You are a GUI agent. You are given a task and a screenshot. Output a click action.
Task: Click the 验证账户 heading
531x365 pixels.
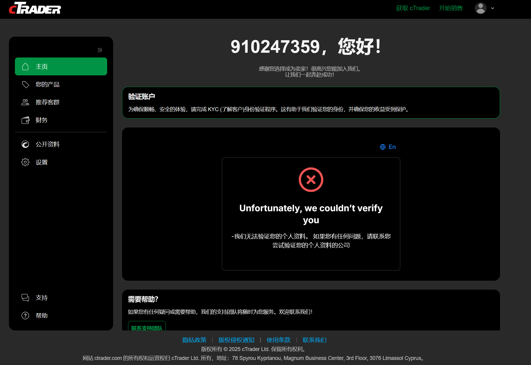point(142,97)
